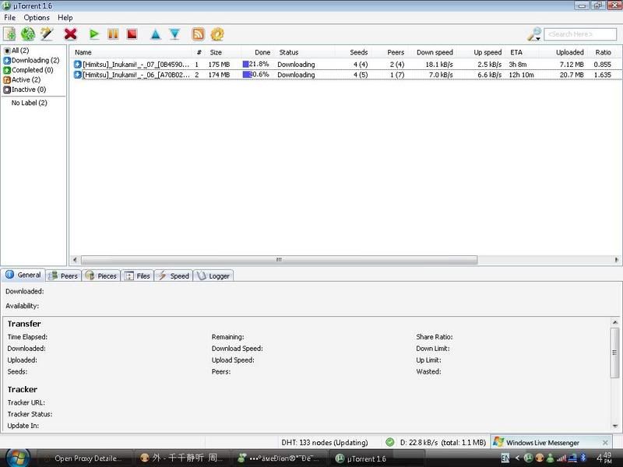This screenshot has height=467, width=623.
Task: Click the list's left scroll arrow
Action: (x=75, y=260)
